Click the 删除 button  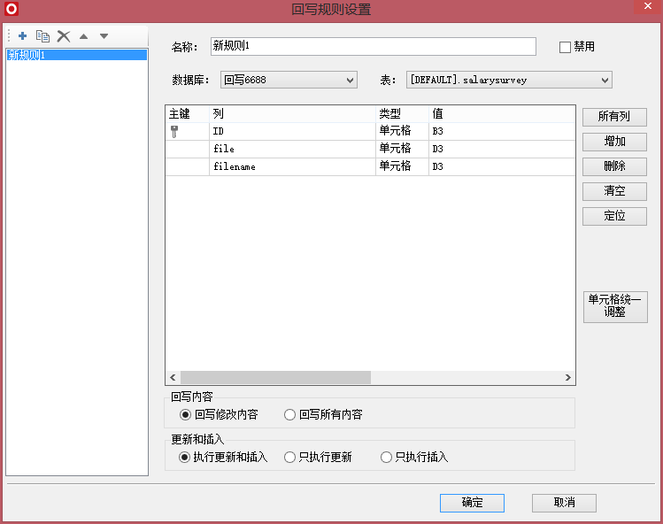click(x=614, y=166)
